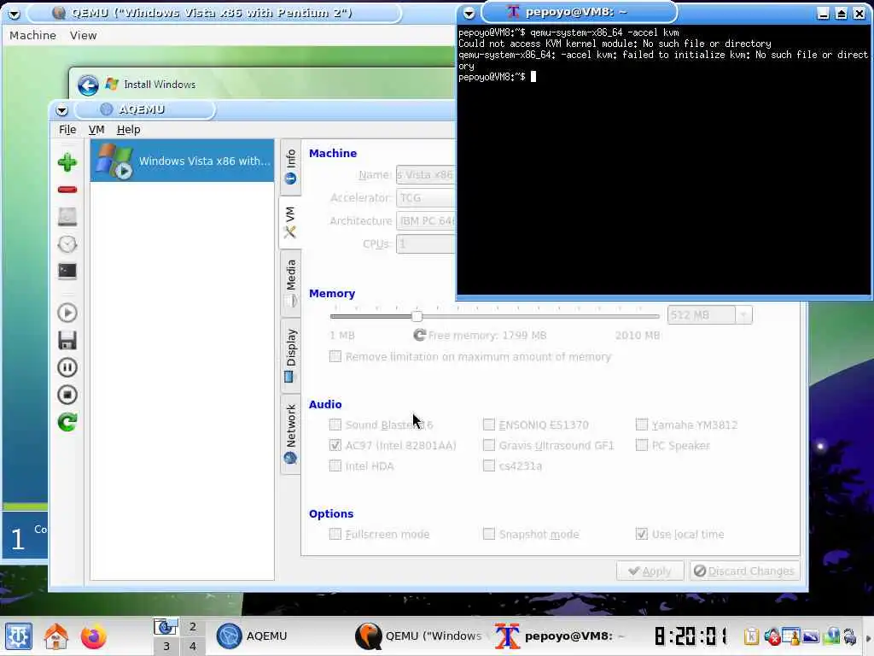Screen dimensions: 874x656
Task: Open the Help menu in AQEMU
Action: (128, 130)
